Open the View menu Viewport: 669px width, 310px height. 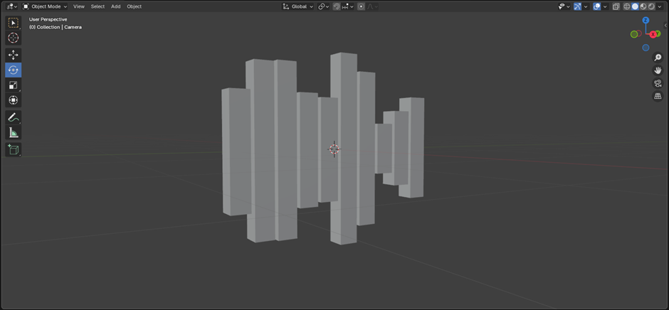point(78,6)
